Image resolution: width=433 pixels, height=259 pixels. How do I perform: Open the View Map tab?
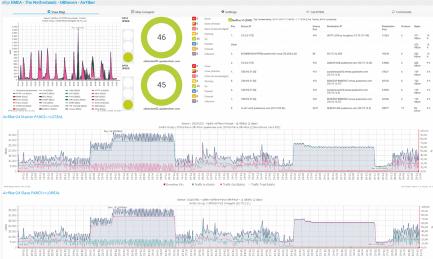tap(56, 12)
